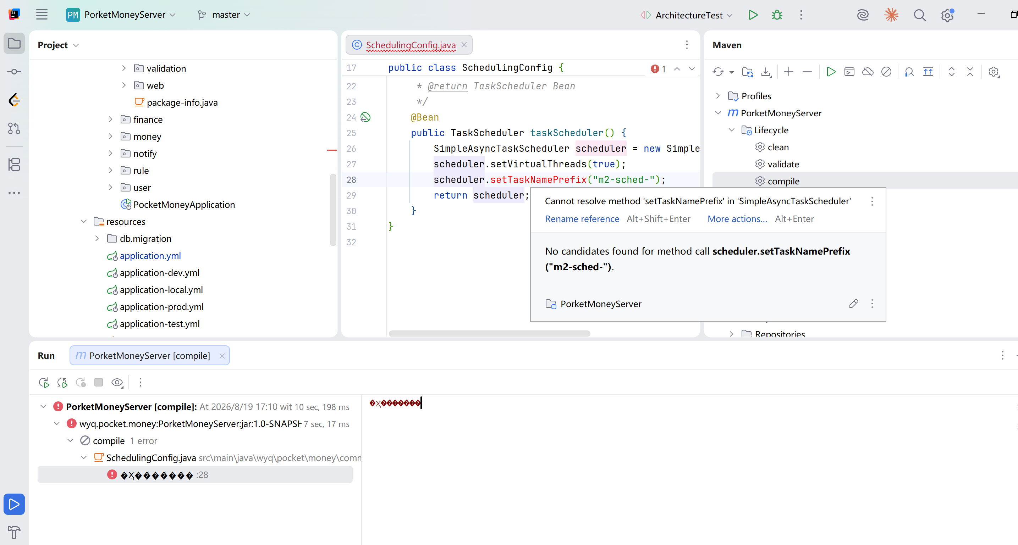
Task: Select the validate lifecycle goal
Action: click(783, 164)
